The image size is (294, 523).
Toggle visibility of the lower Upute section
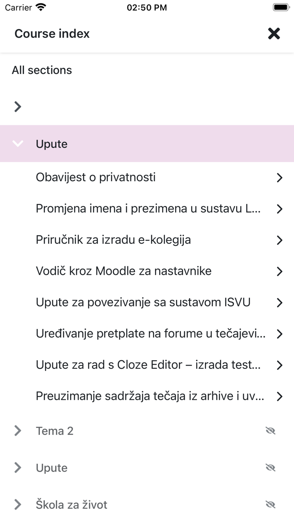270,468
